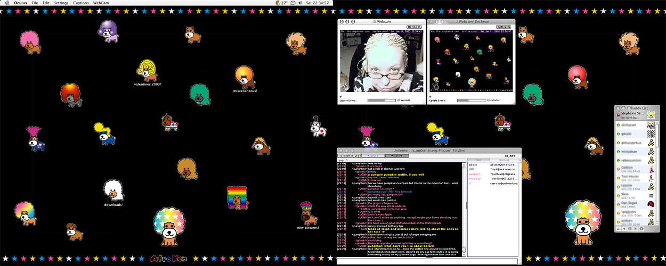Click alishacam's dog buddy icon
This screenshot has height=266, width=666.
click(651, 124)
